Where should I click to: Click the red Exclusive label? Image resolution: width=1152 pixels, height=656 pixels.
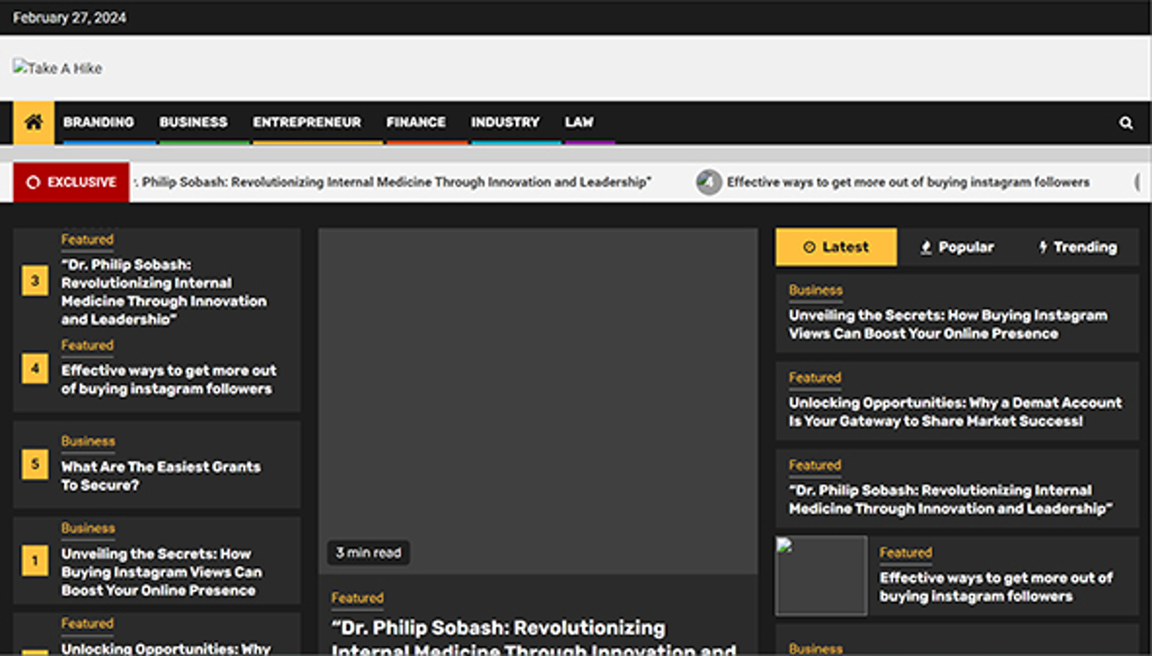(x=72, y=182)
